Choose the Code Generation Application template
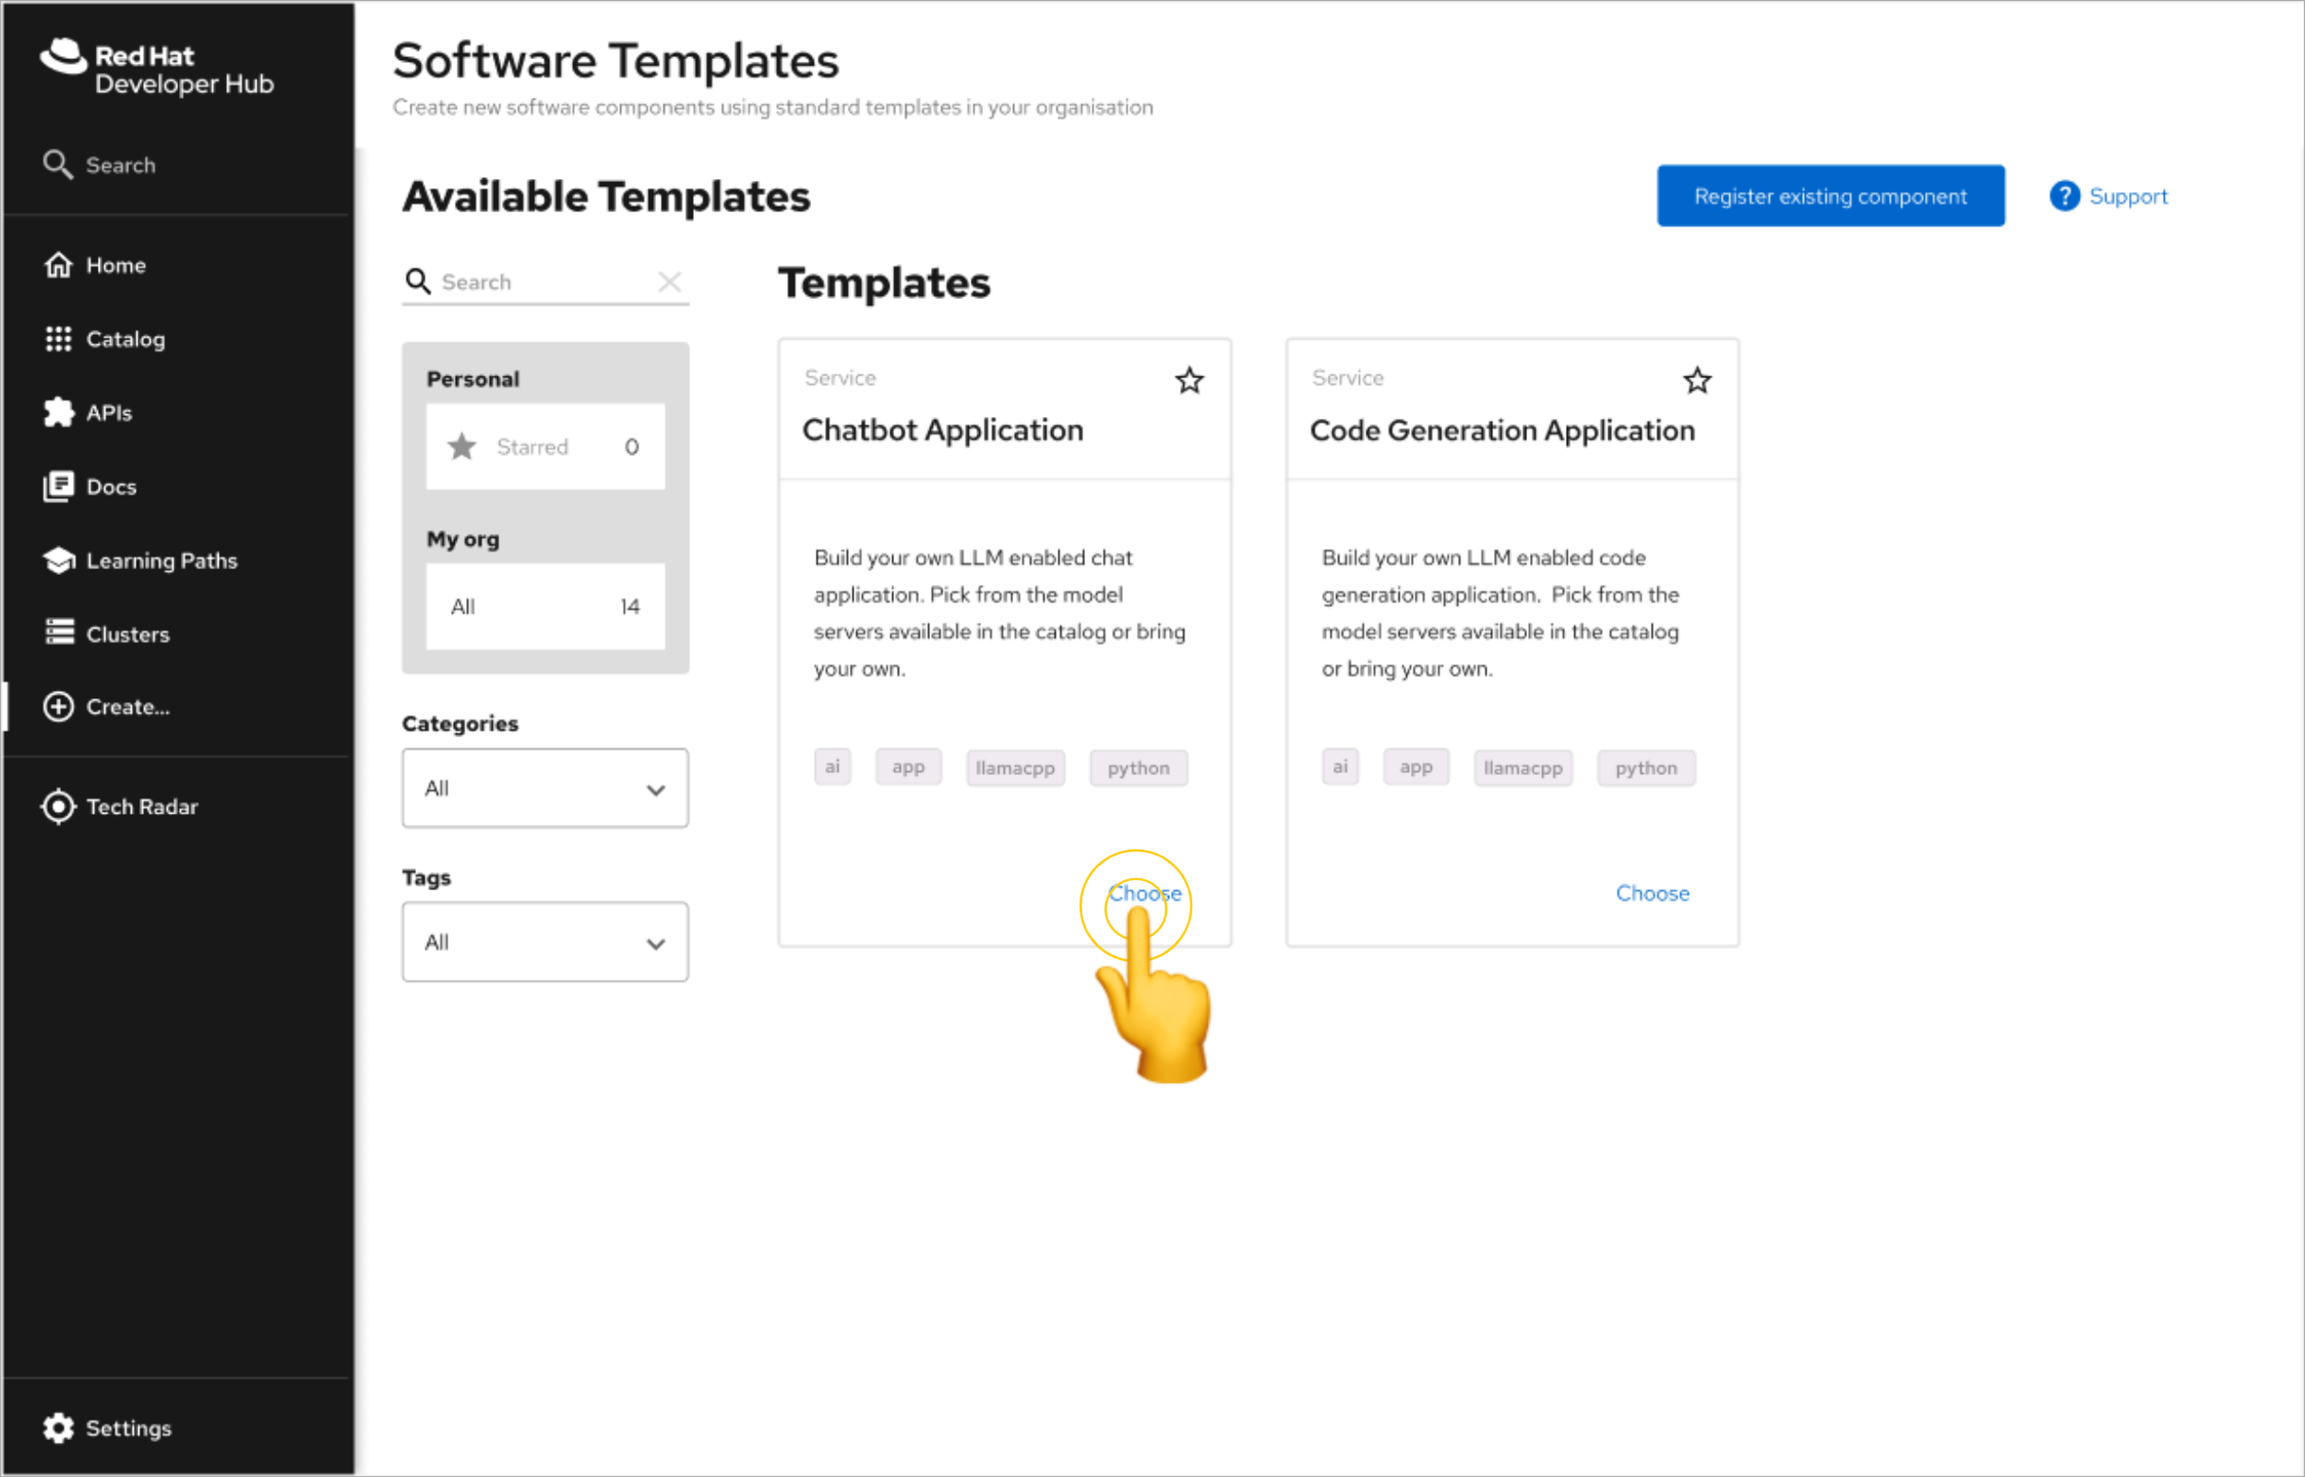This screenshot has width=2305, height=1477. 1652,893
